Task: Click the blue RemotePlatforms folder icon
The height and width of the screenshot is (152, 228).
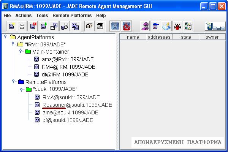Action: click(x=21, y=82)
